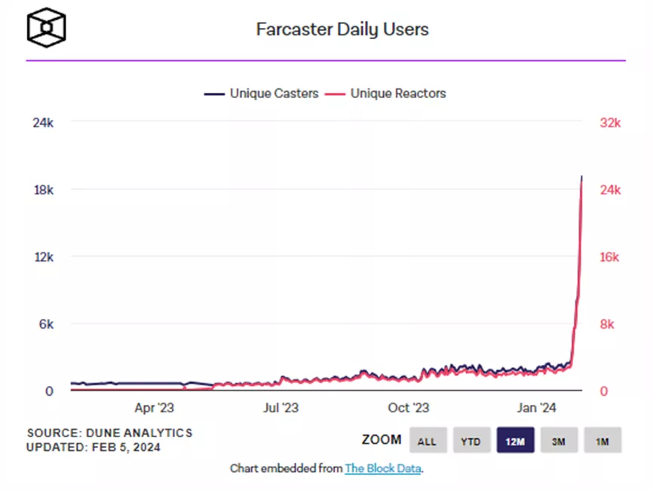The width and height of the screenshot is (653, 490).
Task: Click the Apr '23 x-axis label
Action: coord(155,408)
